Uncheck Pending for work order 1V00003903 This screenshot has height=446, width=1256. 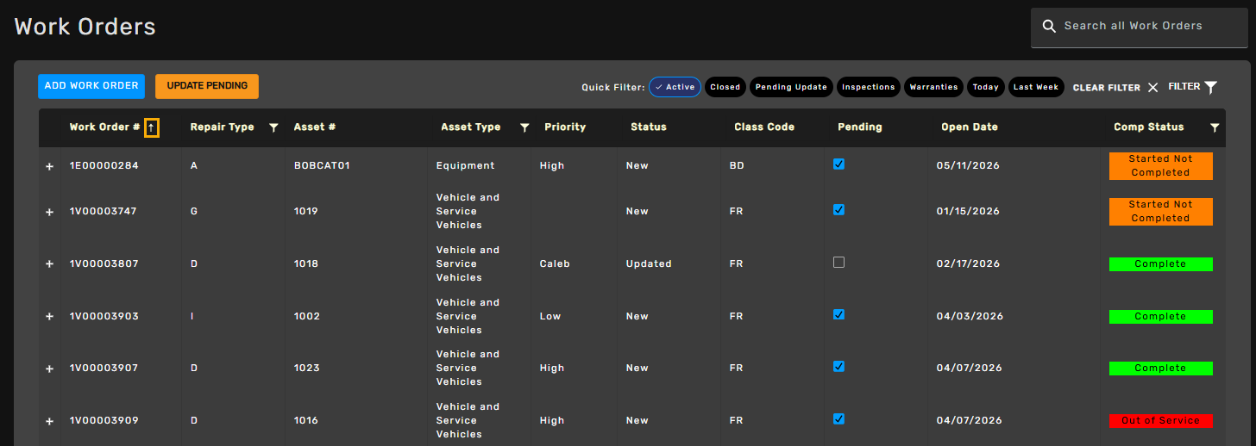838,314
